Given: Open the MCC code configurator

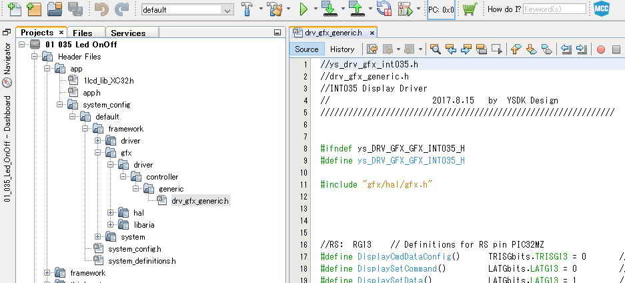Looking at the screenshot, I should click(x=602, y=9).
